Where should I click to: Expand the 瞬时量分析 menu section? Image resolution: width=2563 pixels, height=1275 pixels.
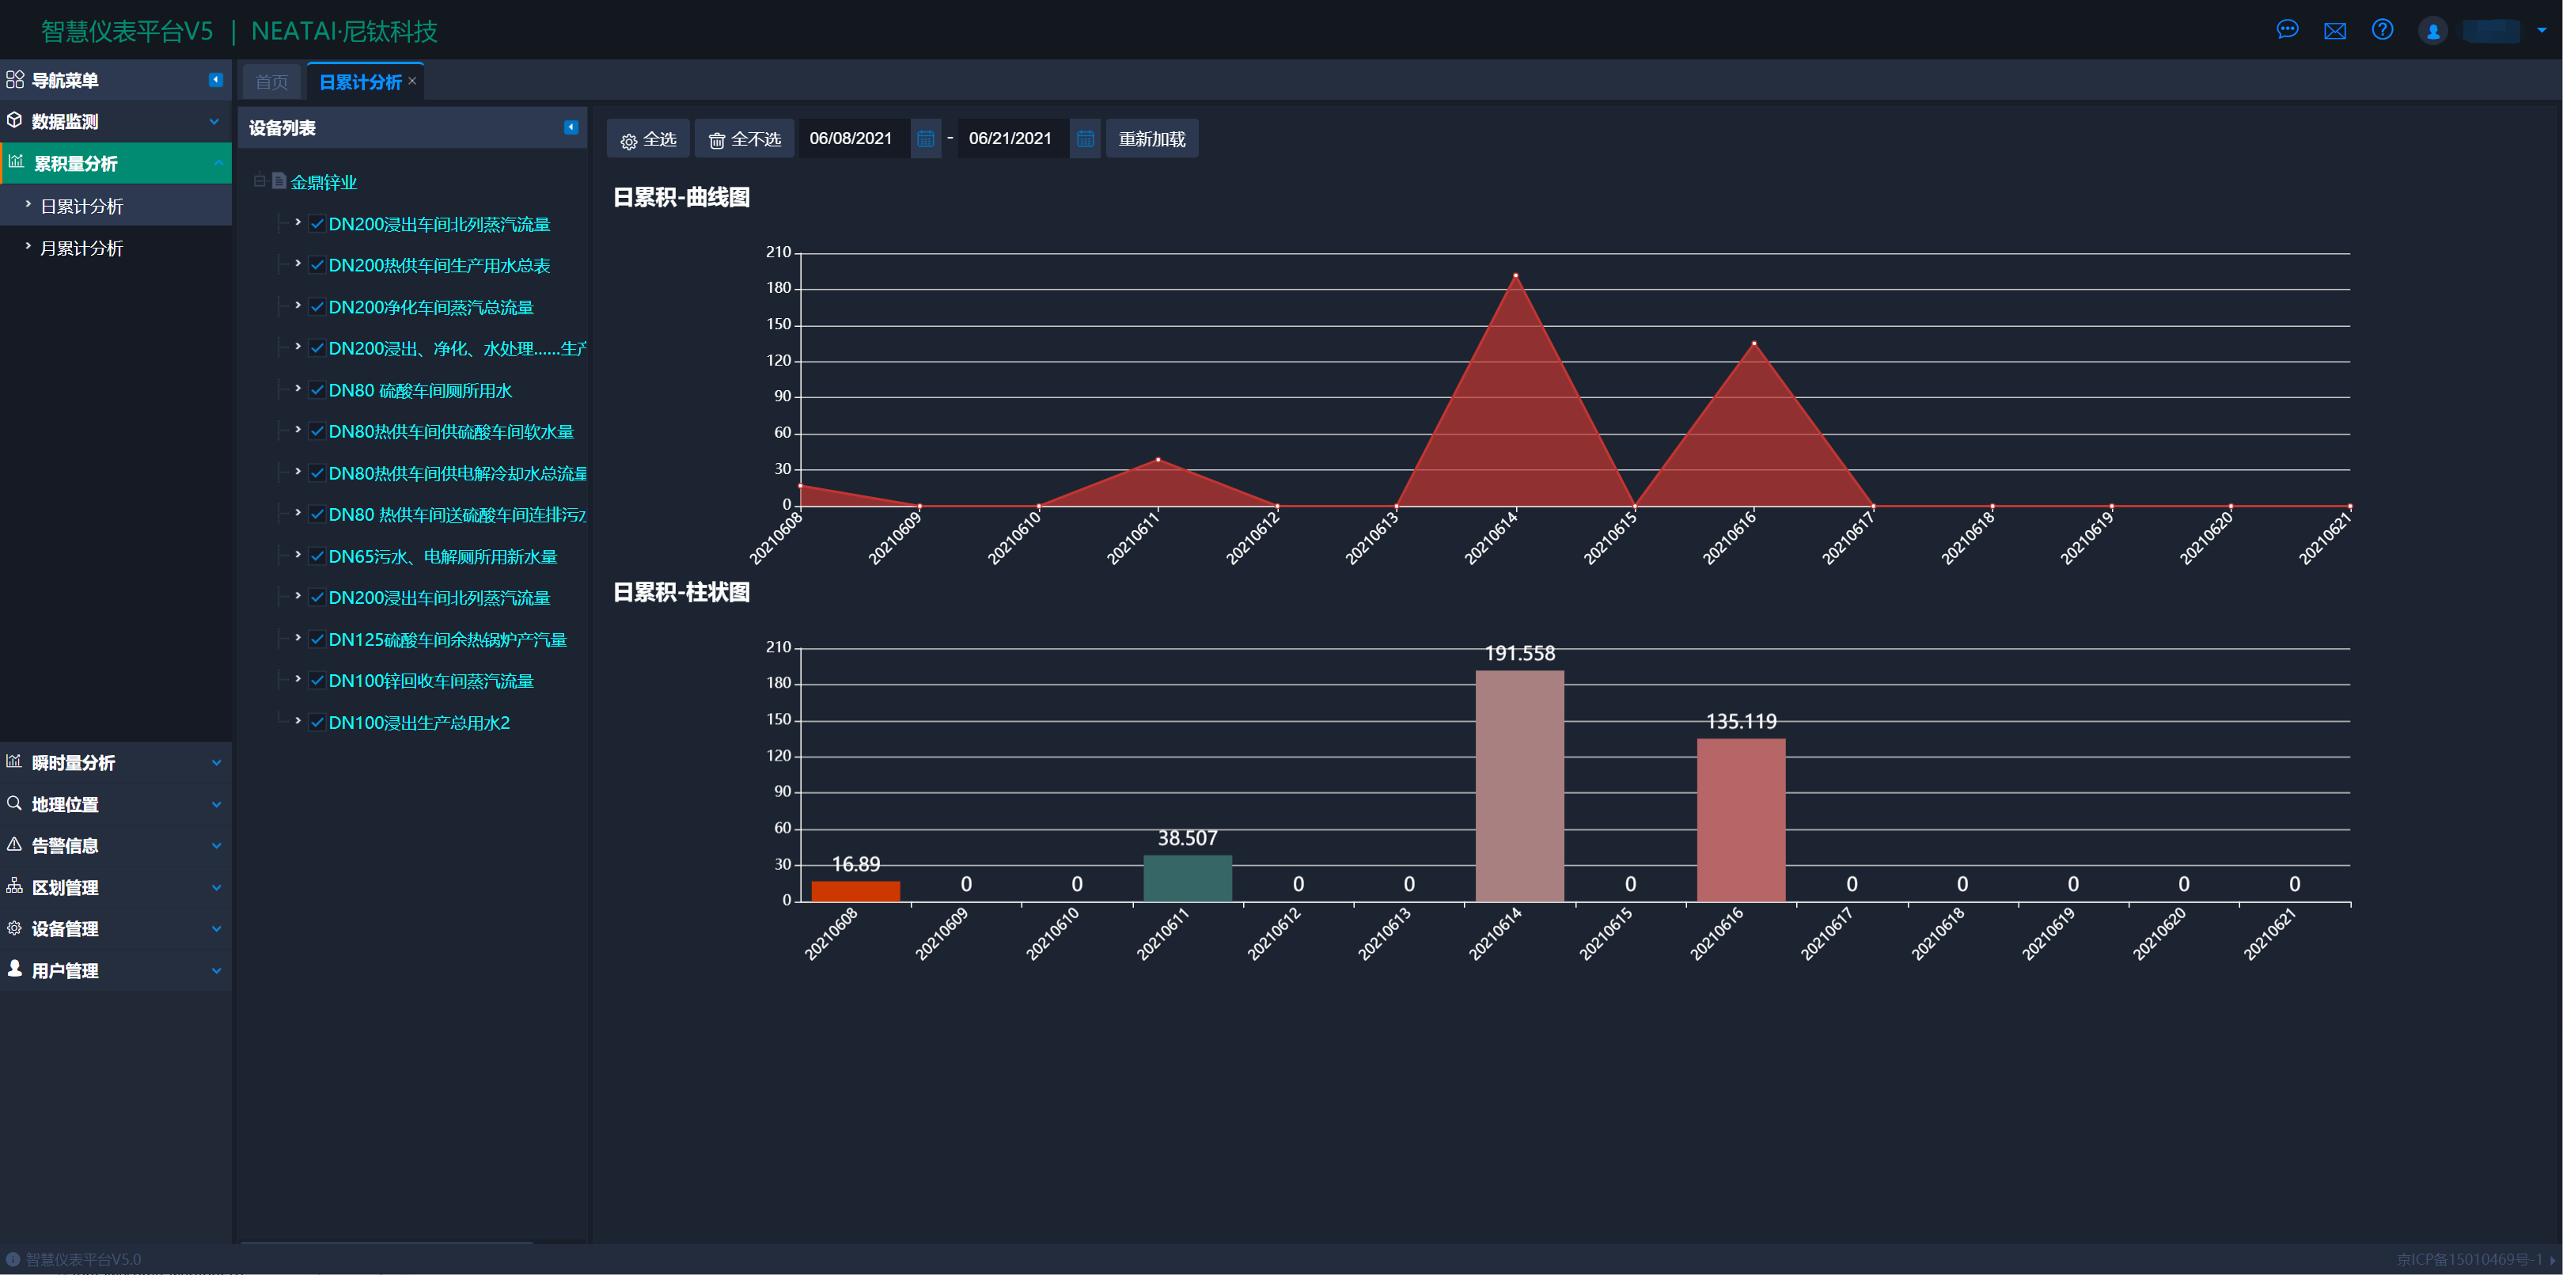(216, 762)
